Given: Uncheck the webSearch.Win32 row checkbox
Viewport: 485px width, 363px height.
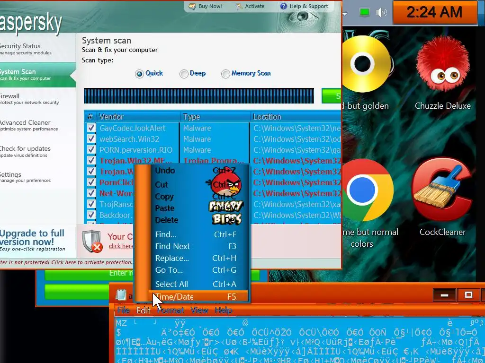Looking at the screenshot, I should [91, 138].
